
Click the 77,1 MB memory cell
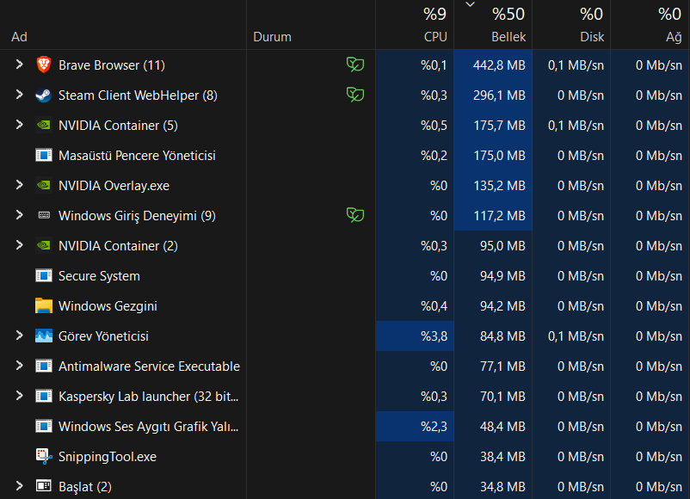tap(493, 367)
